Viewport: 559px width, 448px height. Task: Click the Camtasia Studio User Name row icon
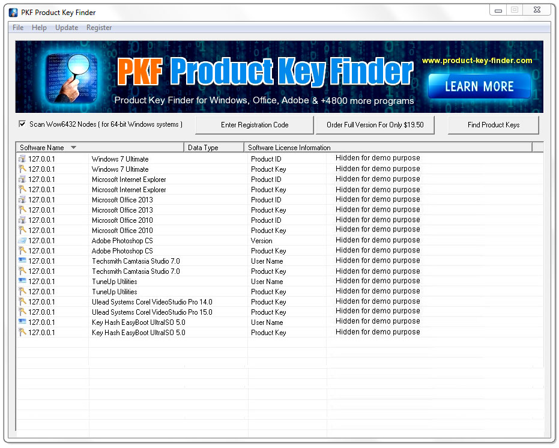point(22,261)
